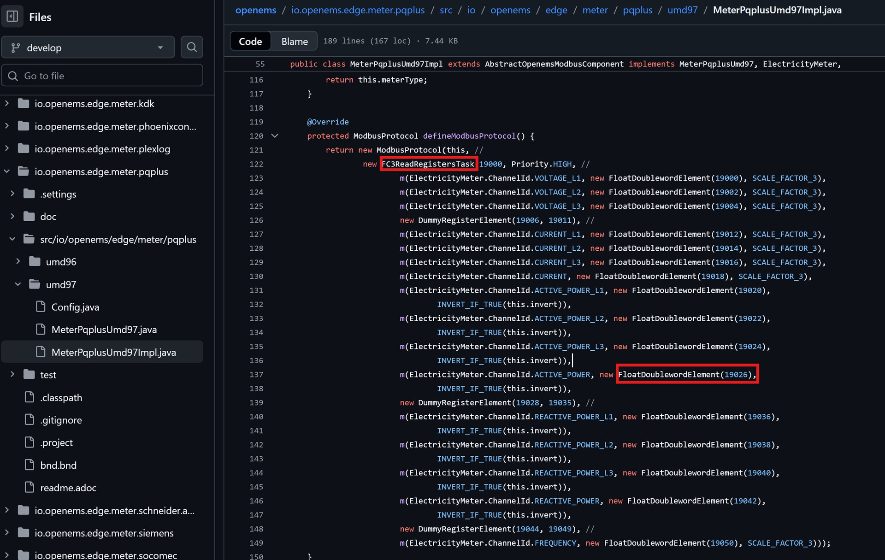
Task: Open the umd97 breadcrumb link
Action: coord(682,10)
